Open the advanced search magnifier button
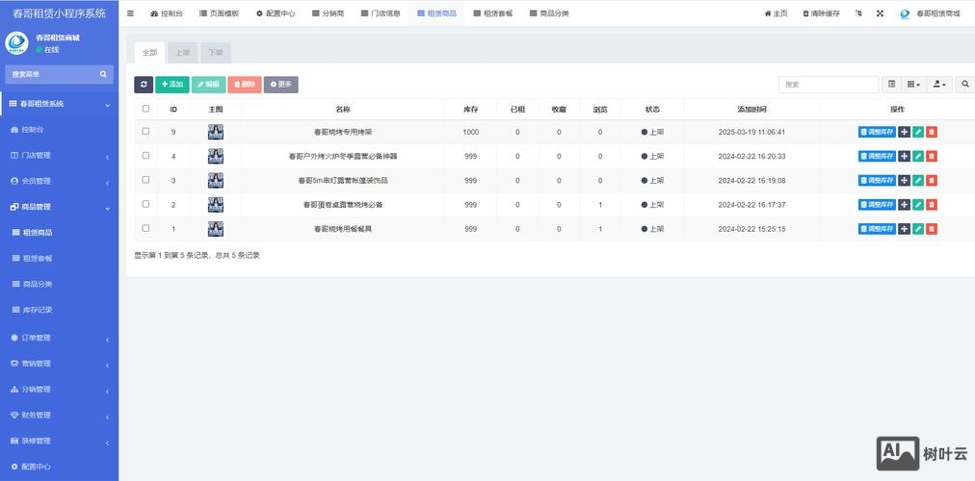975x481 pixels. (x=965, y=85)
